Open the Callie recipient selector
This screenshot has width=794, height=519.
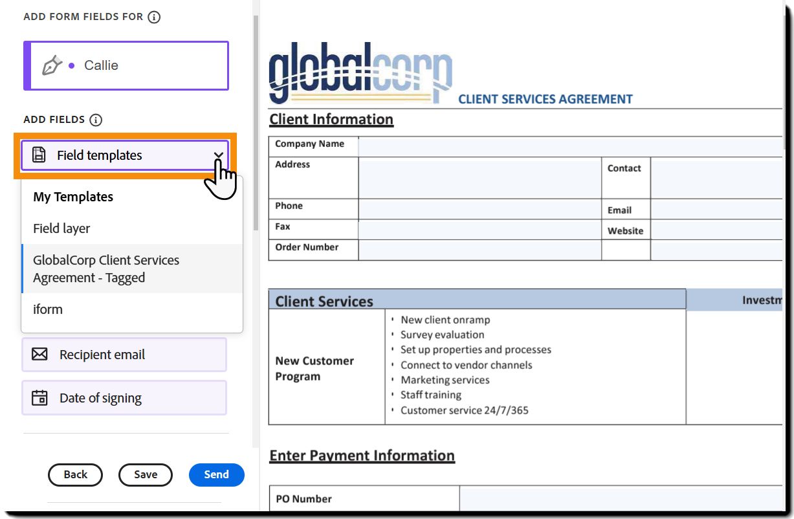[x=126, y=65]
